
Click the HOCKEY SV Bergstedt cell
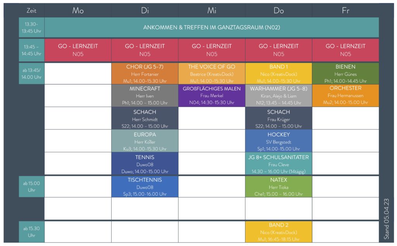278,141
